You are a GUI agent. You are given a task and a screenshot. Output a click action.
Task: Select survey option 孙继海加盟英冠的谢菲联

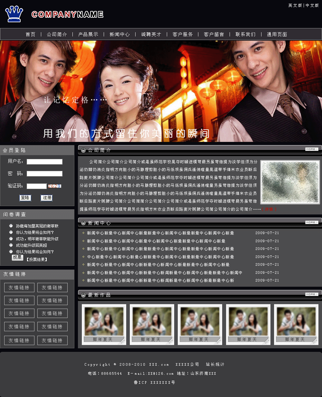click(11, 226)
